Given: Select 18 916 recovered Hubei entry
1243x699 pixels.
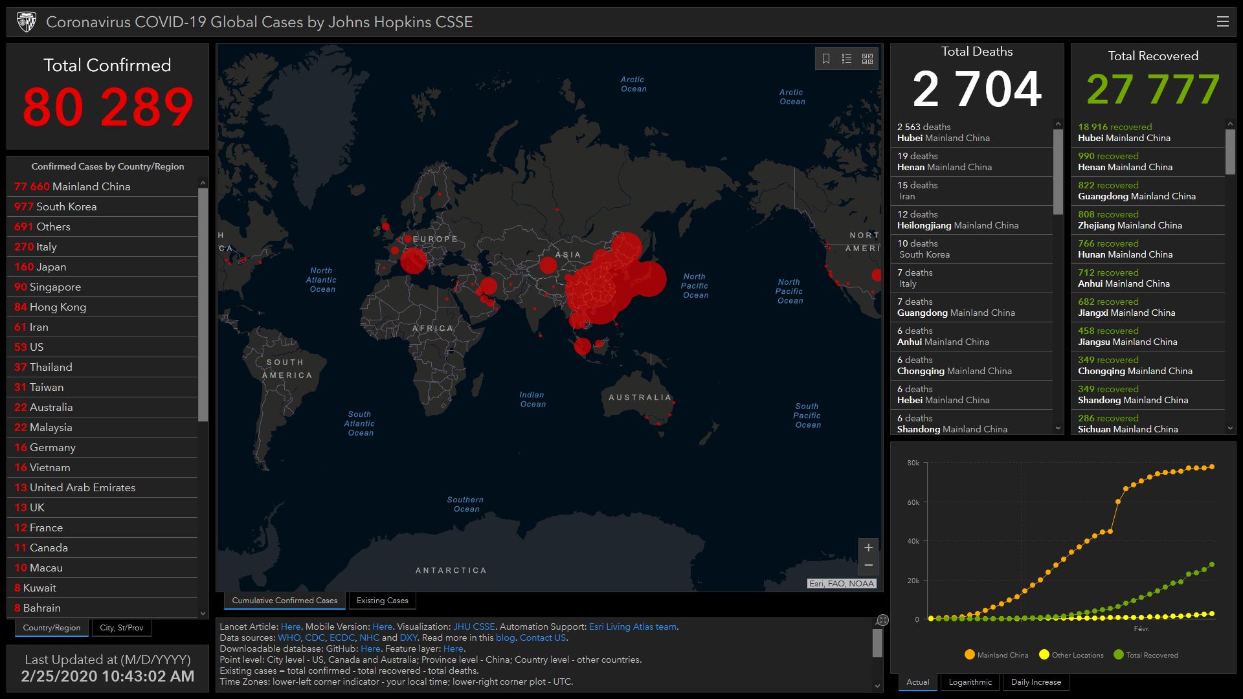Looking at the screenshot, I should click(1148, 133).
